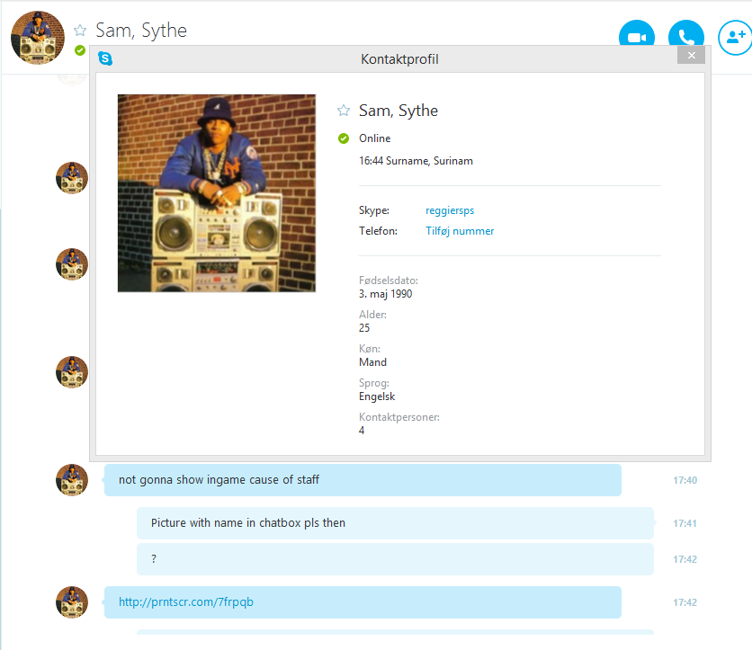Click the Skype logo in the Kontaktprofil title bar
This screenshot has width=752, height=650.
click(x=105, y=58)
